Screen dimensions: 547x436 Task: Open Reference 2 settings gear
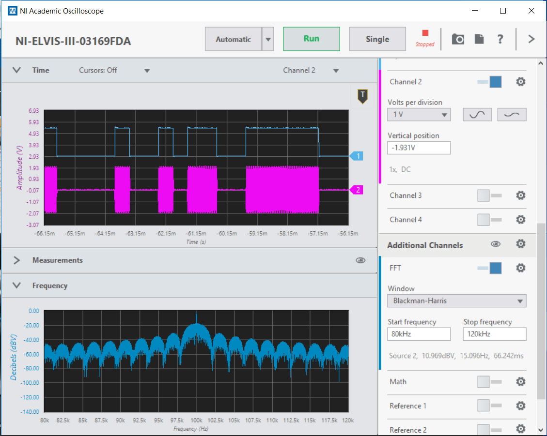(x=520, y=429)
